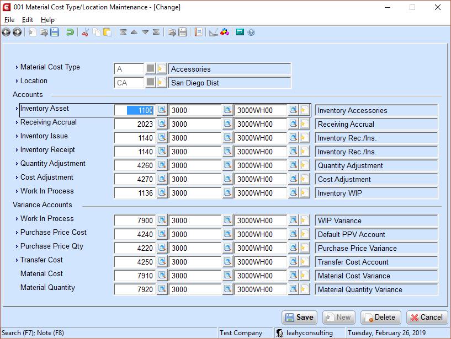Click gray lookup square beside Material Cost Type
Screen dimensions: 451x339
coord(151,69)
